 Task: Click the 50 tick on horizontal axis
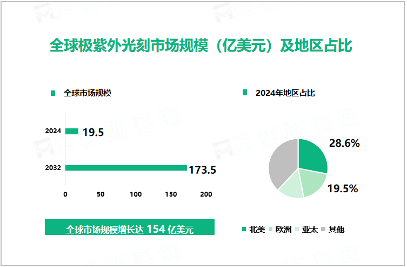(101, 194)
